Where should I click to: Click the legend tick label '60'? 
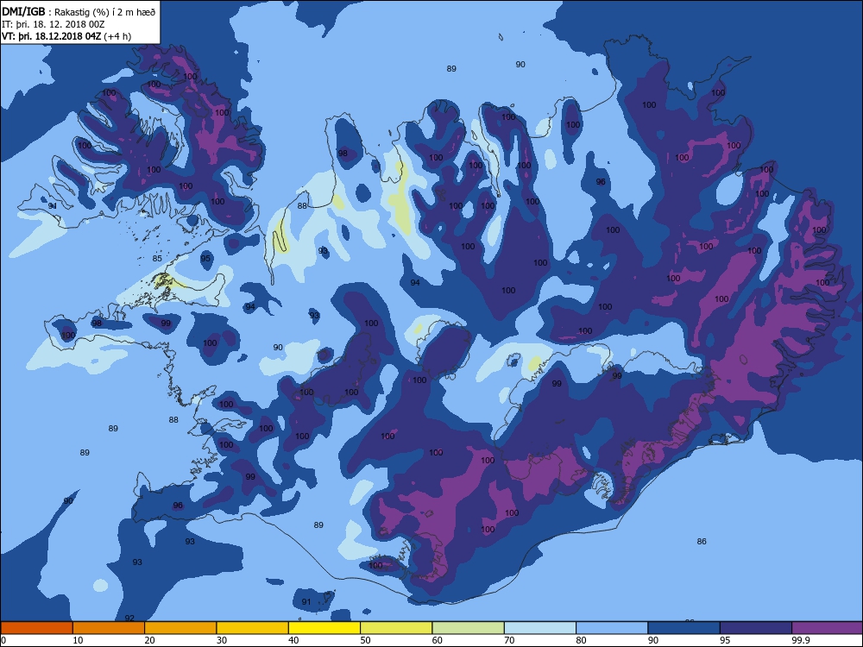click(438, 640)
